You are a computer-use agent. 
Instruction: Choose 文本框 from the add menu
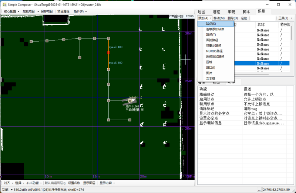[x=216, y=79]
